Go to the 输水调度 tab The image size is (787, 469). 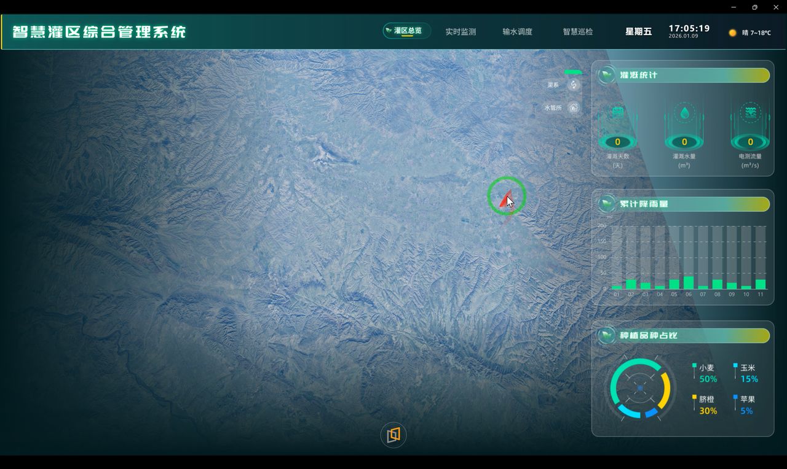click(x=517, y=31)
